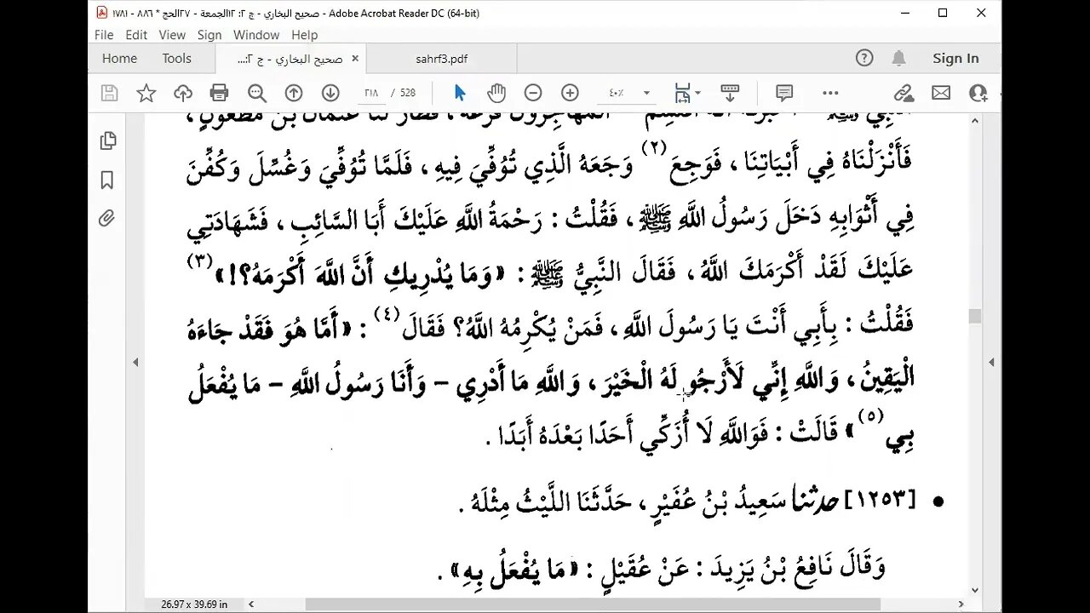The image size is (1090, 613).
Task: Collapse the left navigation pane arrow
Action: pyautogui.click(x=135, y=362)
